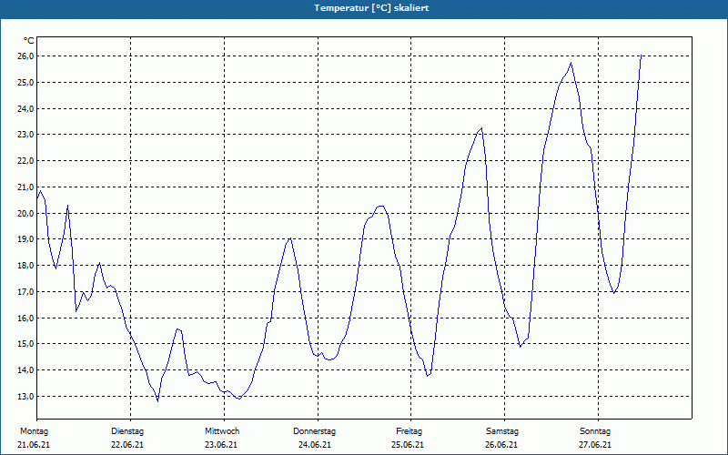This screenshot has height=455, width=728.
Task: Click the 20,0 y-axis value
Action: [25, 214]
